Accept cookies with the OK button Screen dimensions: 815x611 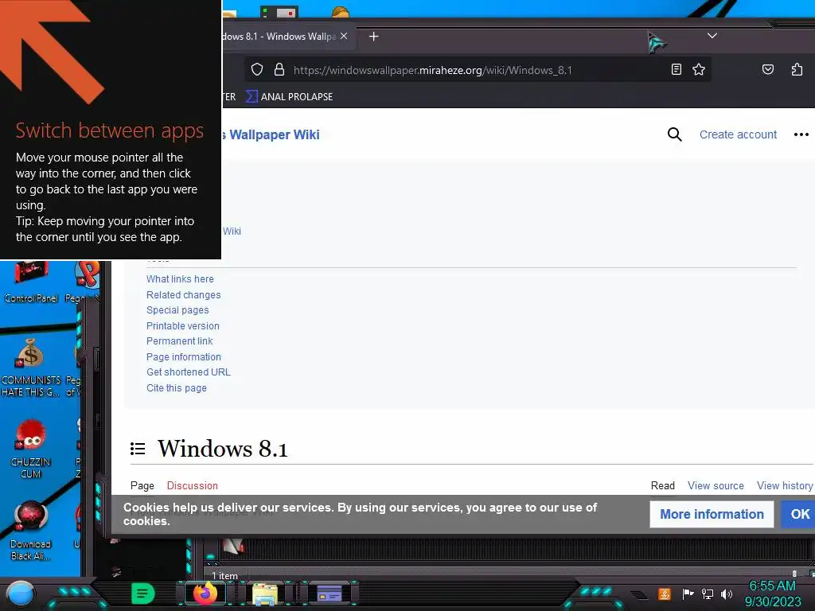pyautogui.click(x=799, y=514)
